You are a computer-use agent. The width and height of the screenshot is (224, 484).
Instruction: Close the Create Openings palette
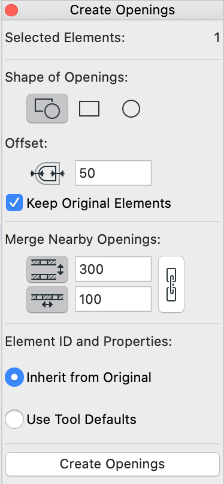coord(11,10)
